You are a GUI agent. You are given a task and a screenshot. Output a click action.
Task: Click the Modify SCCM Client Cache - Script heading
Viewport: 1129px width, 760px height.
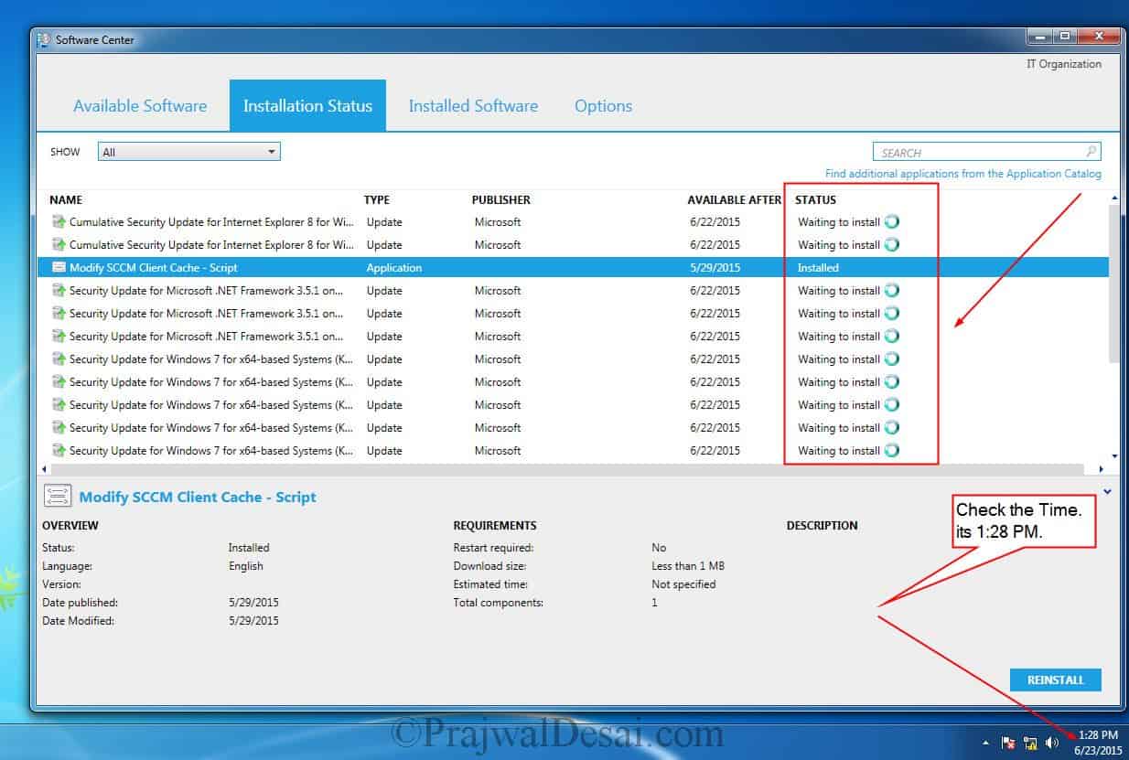[198, 498]
